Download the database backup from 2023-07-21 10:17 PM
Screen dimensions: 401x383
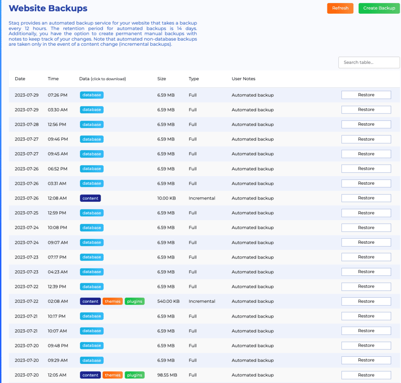click(91, 316)
